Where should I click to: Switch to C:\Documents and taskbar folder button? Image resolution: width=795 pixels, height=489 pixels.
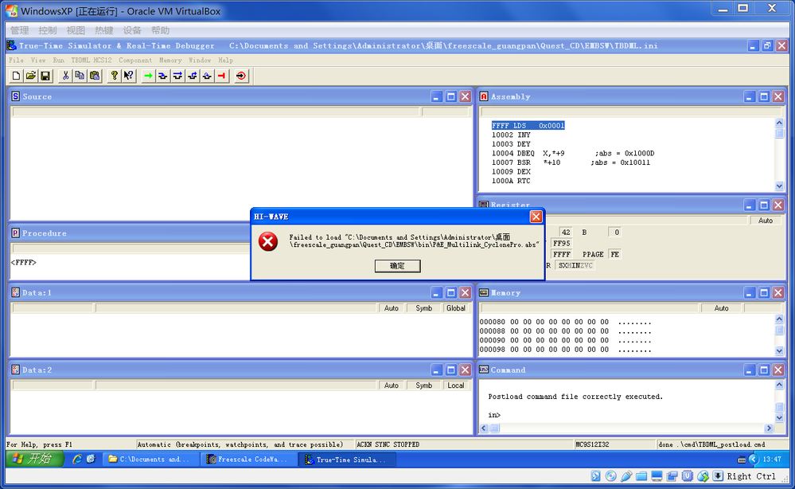(x=150, y=459)
